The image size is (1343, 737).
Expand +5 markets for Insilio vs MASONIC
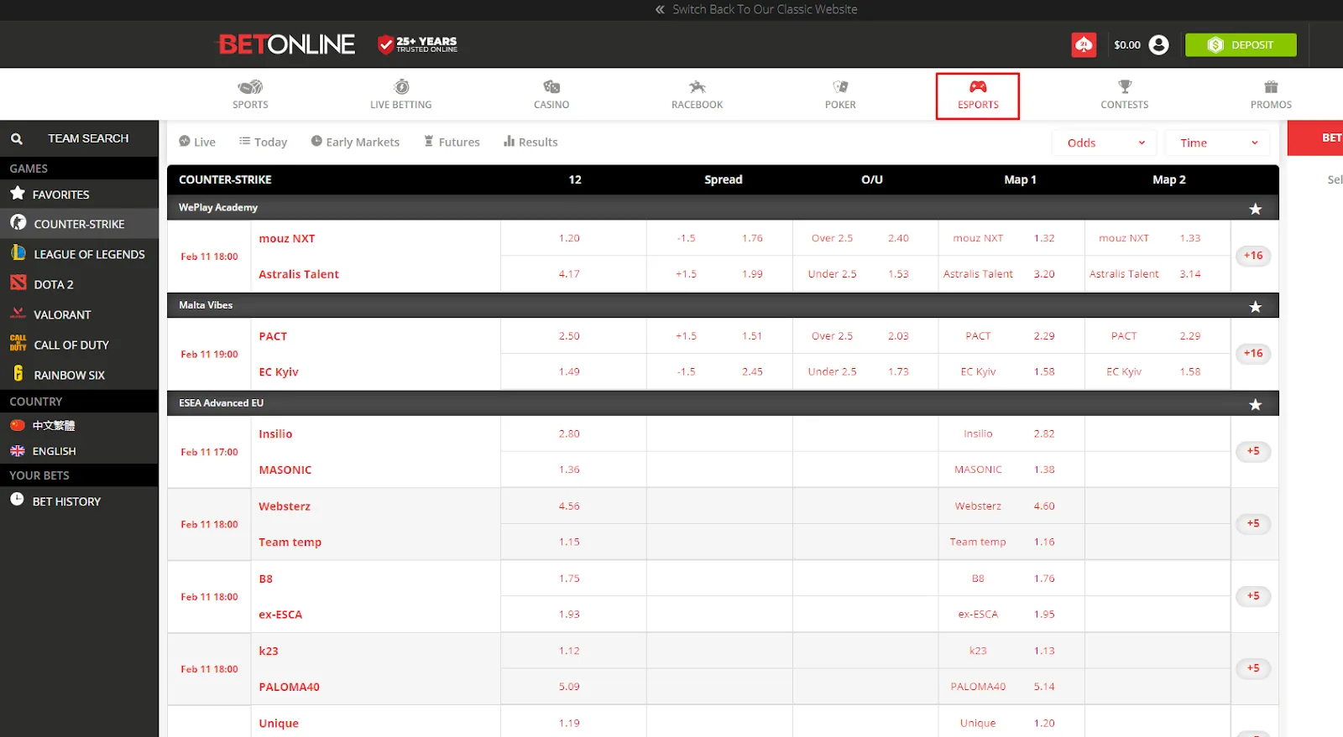click(x=1253, y=451)
